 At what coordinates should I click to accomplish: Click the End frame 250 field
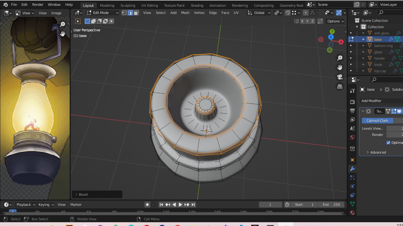point(332,205)
